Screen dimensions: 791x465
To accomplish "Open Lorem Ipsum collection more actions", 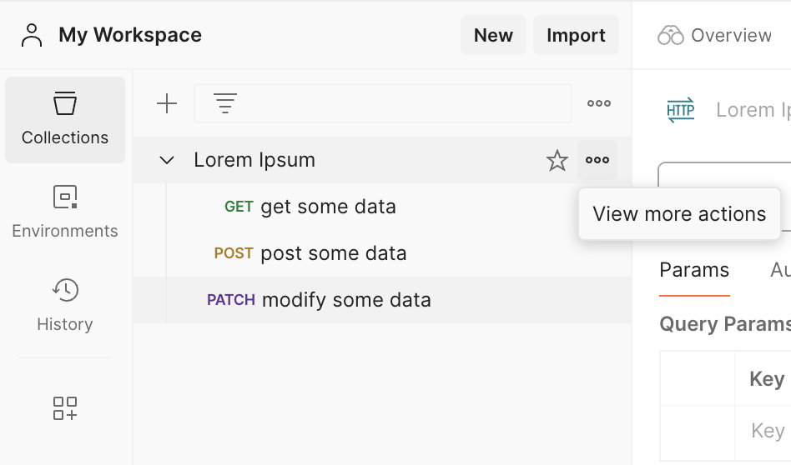I will pos(597,160).
